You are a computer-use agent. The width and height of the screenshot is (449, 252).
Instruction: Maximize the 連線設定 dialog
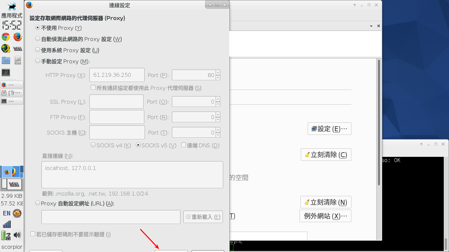click(x=217, y=5)
